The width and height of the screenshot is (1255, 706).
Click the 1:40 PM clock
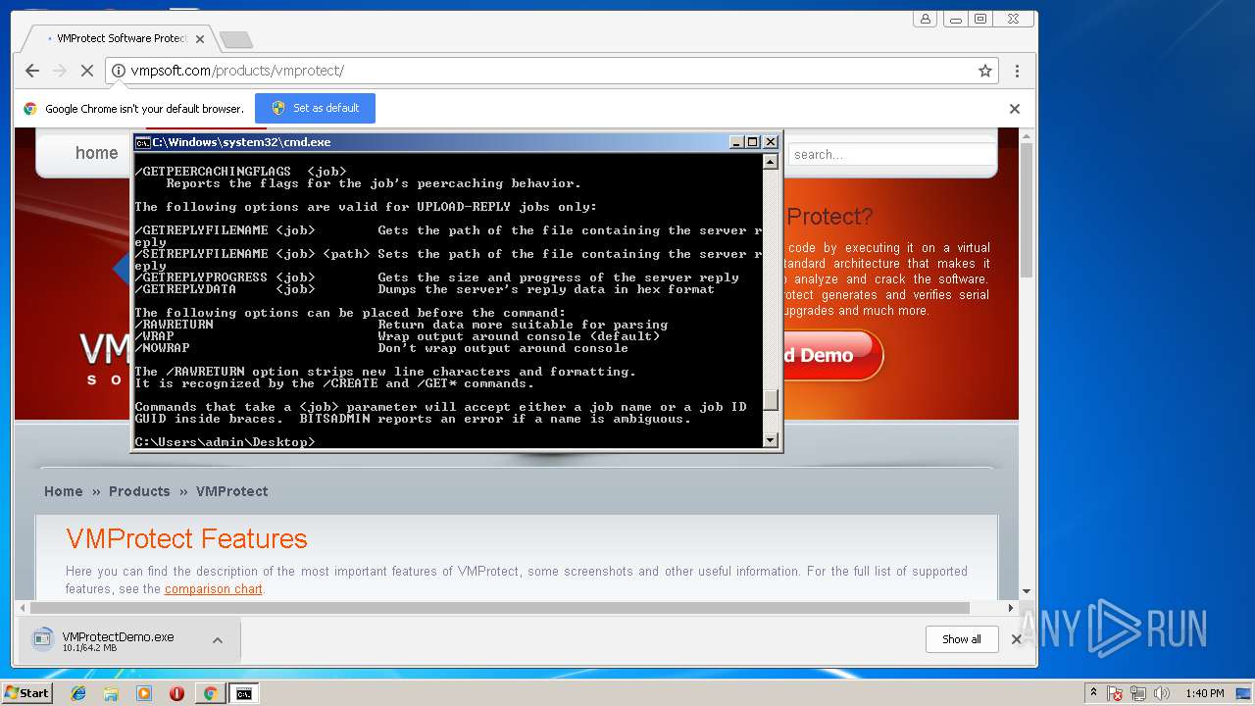pyautogui.click(x=1204, y=693)
